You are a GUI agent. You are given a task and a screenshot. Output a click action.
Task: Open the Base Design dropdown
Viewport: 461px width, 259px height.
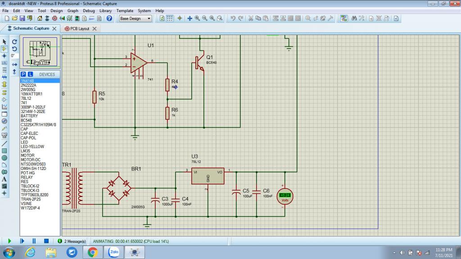coord(136,18)
